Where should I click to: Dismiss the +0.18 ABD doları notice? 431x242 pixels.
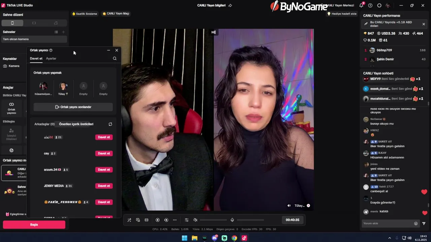(424, 24)
